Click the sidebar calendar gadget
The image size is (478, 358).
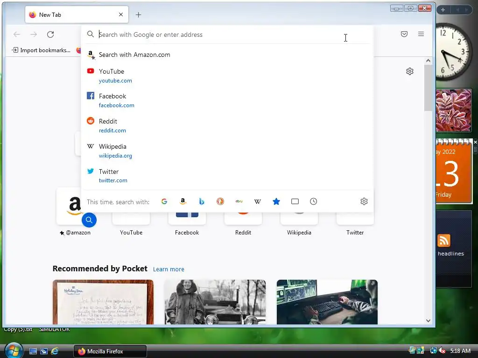(x=454, y=171)
